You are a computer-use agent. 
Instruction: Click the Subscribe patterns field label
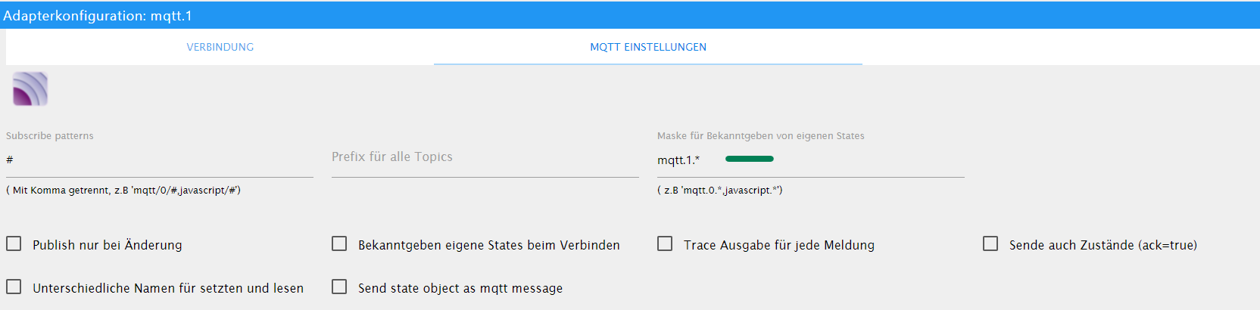pos(50,136)
